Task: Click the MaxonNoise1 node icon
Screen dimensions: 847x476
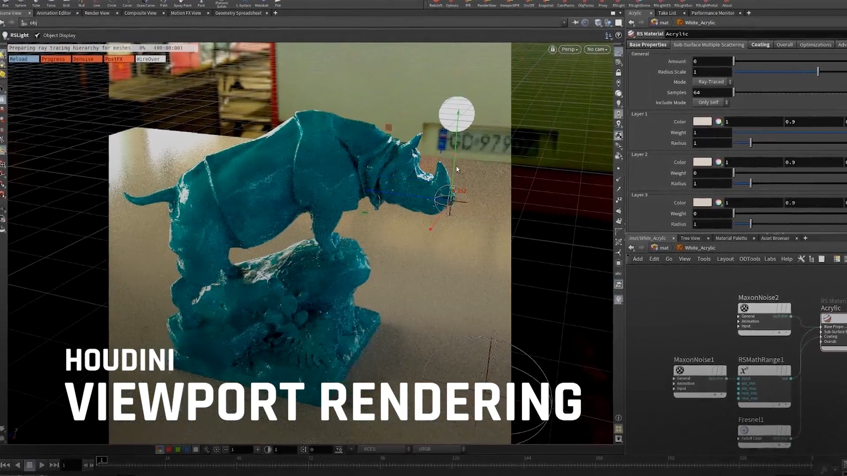Action: [680, 371]
